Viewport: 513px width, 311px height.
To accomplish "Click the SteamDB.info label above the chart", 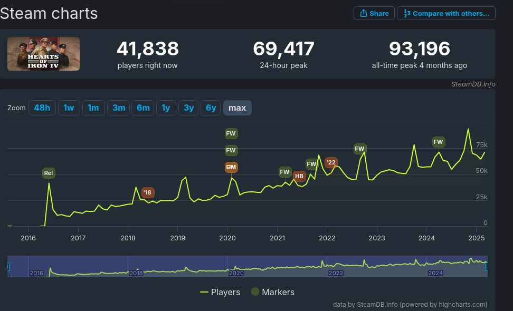I will [473, 84].
